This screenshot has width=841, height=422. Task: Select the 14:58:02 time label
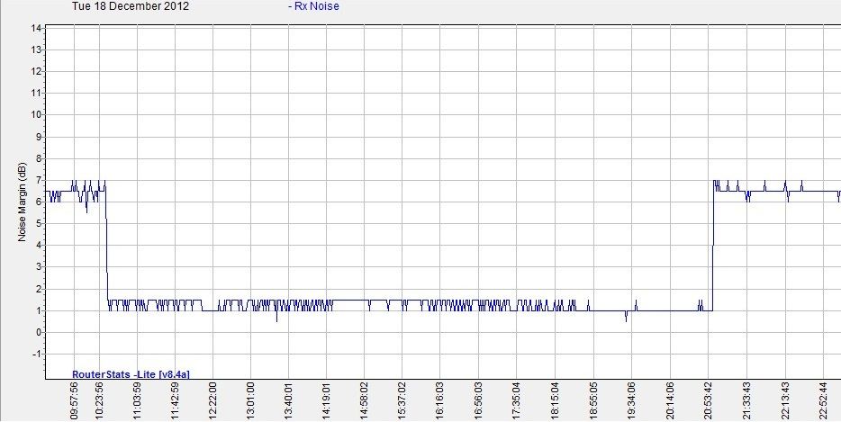[365, 401]
